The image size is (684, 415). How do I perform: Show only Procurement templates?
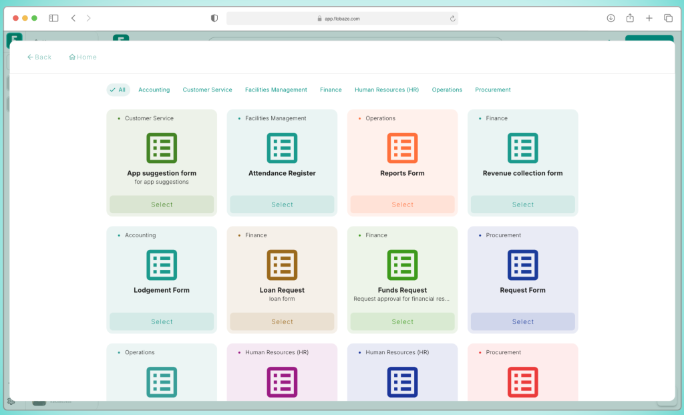[492, 90]
